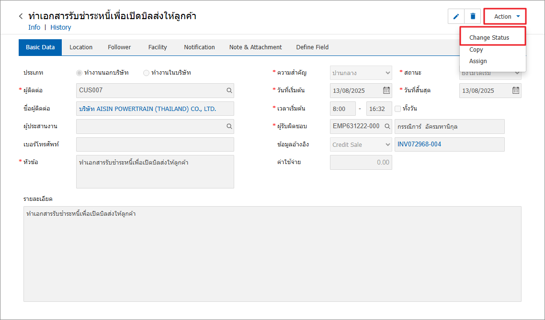Switch to the Location tab
The width and height of the screenshot is (545, 320).
[x=81, y=47]
